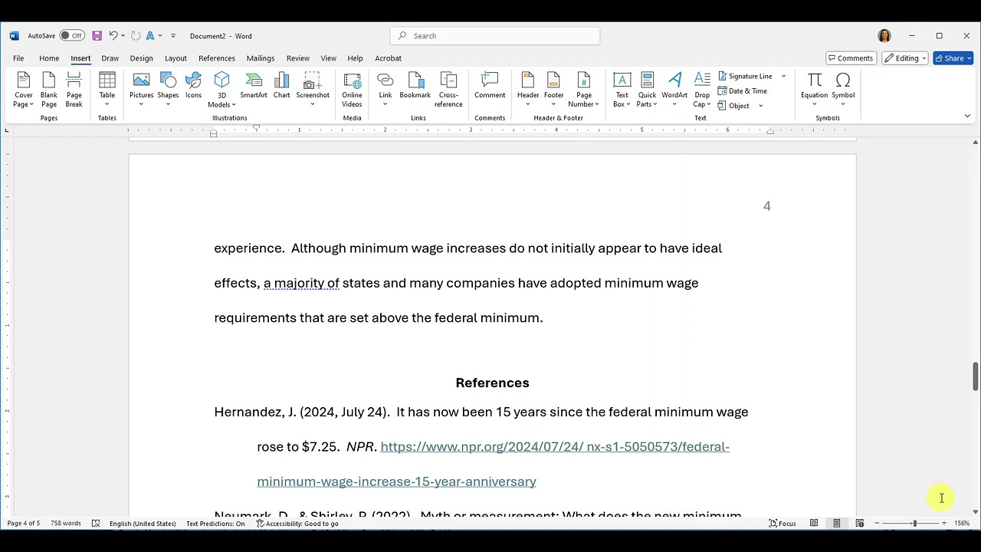Add a new Comment
This screenshot has height=552, width=981.
490,86
